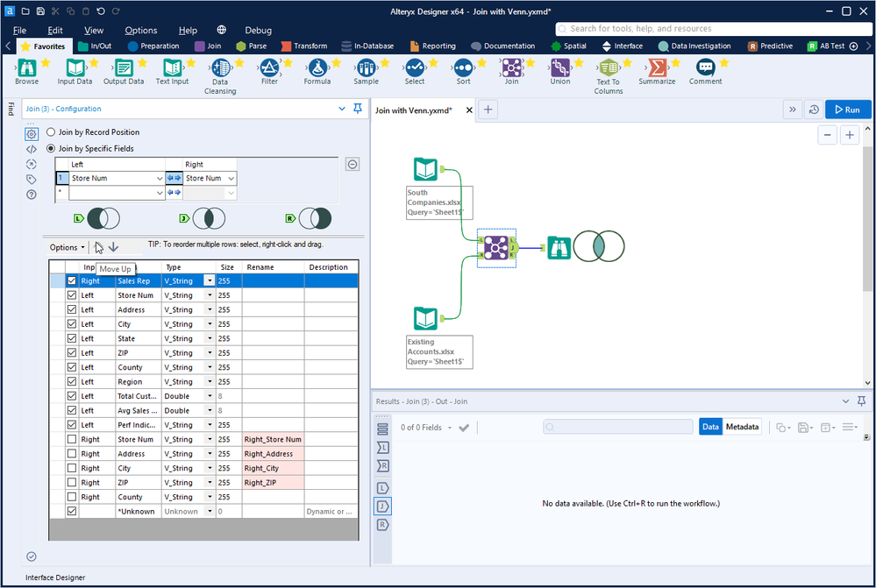
Task: Click the South Companies input tool
Action: [425, 169]
